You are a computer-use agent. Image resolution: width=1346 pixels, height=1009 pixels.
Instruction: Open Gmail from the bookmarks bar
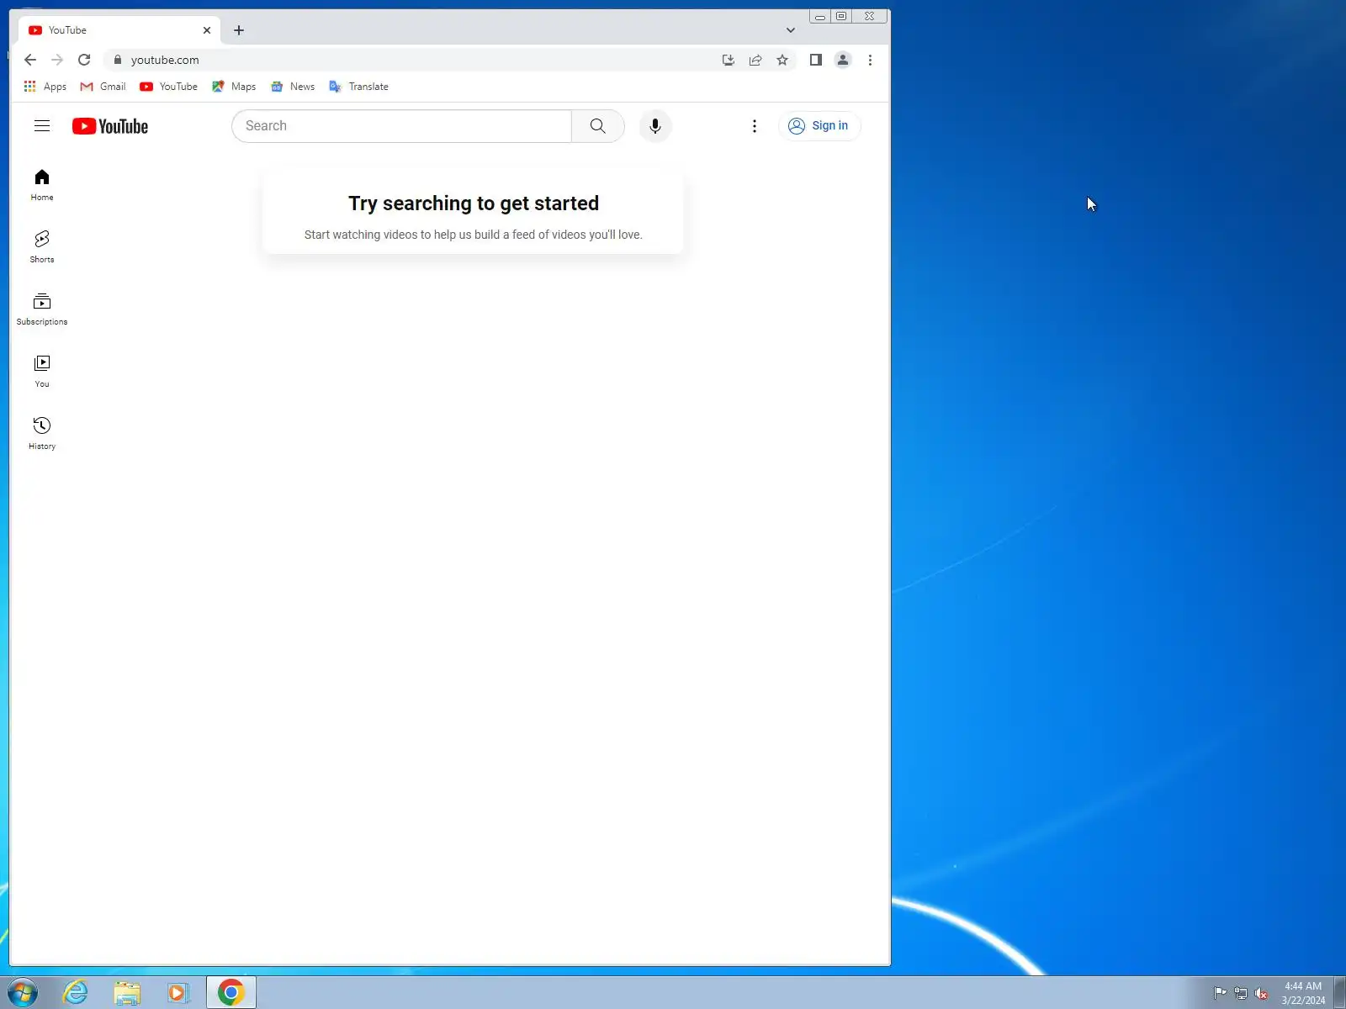click(x=103, y=87)
